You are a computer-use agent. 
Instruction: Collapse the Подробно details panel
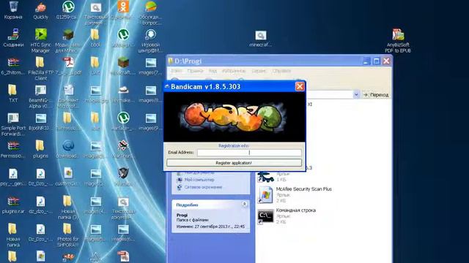click(244, 205)
